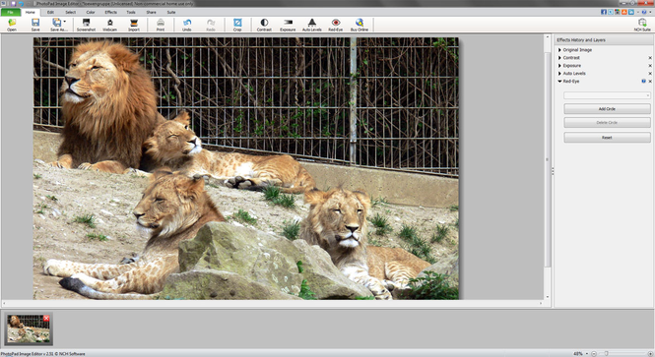
Task: Remove the Exposure effect with its X
Action: coord(650,66)
